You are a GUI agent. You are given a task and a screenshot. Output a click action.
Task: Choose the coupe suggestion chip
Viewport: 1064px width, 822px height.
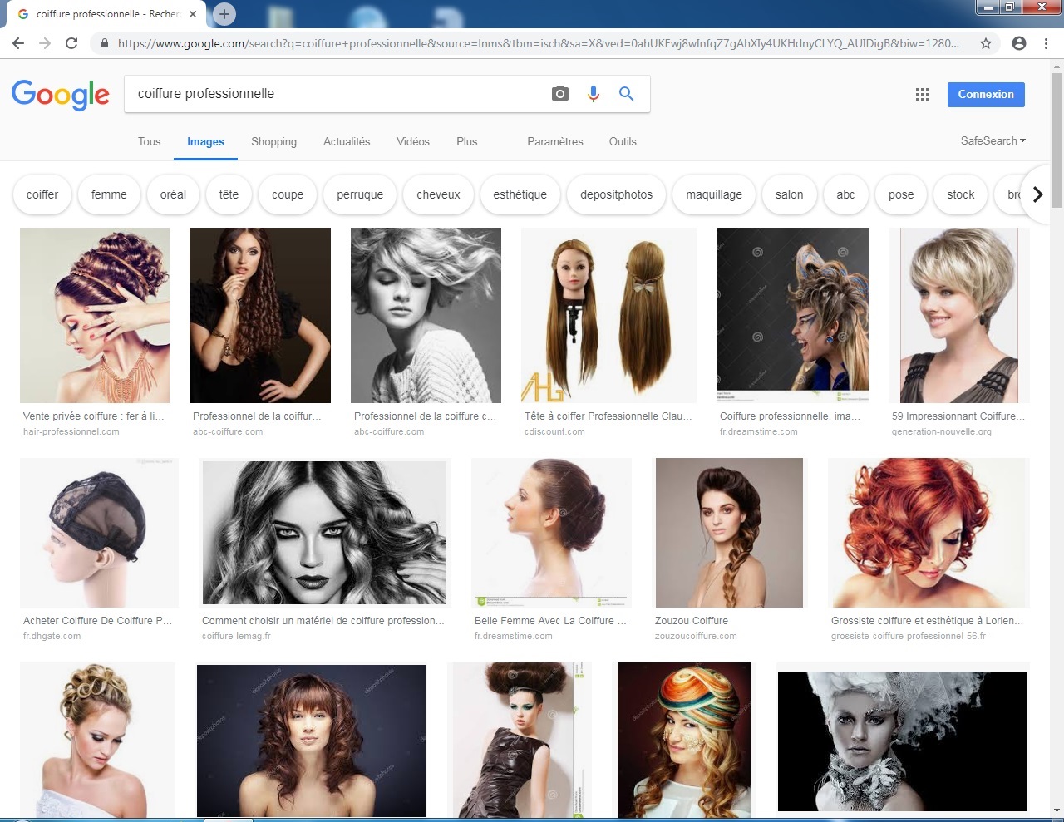[x=288, y=194]
